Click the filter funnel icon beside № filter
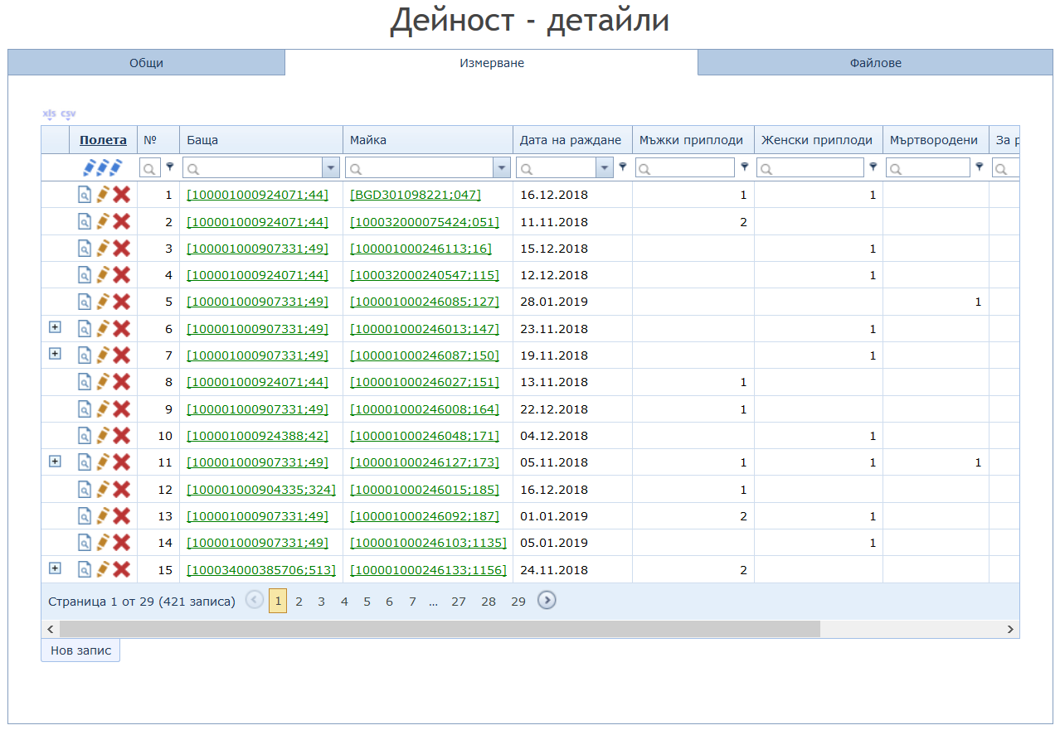This screenshot has height=730, width=1060. click(170, 167)
